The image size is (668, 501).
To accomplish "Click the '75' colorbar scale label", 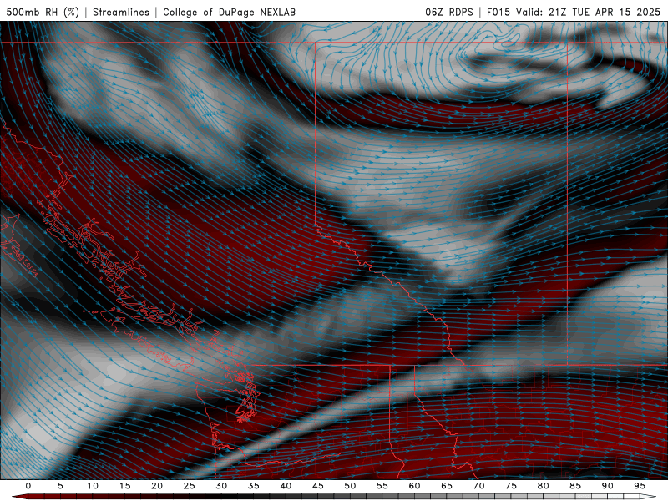I will click(x=511, y=486).
